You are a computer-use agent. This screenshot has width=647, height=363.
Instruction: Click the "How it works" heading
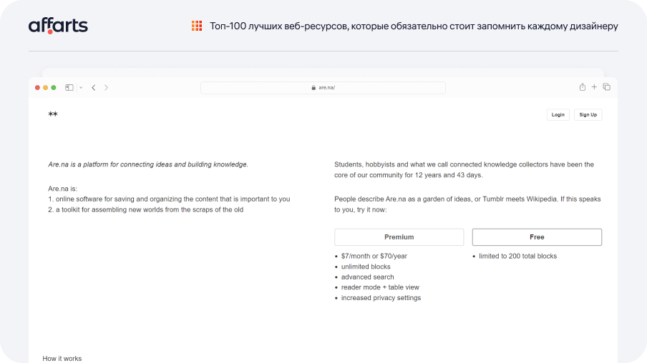[x=62, y=359]
